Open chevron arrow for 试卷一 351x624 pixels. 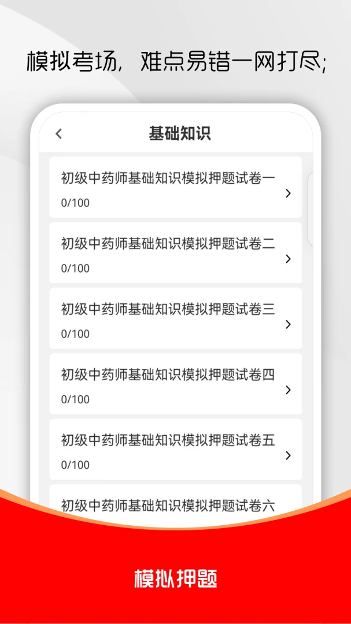289,194
